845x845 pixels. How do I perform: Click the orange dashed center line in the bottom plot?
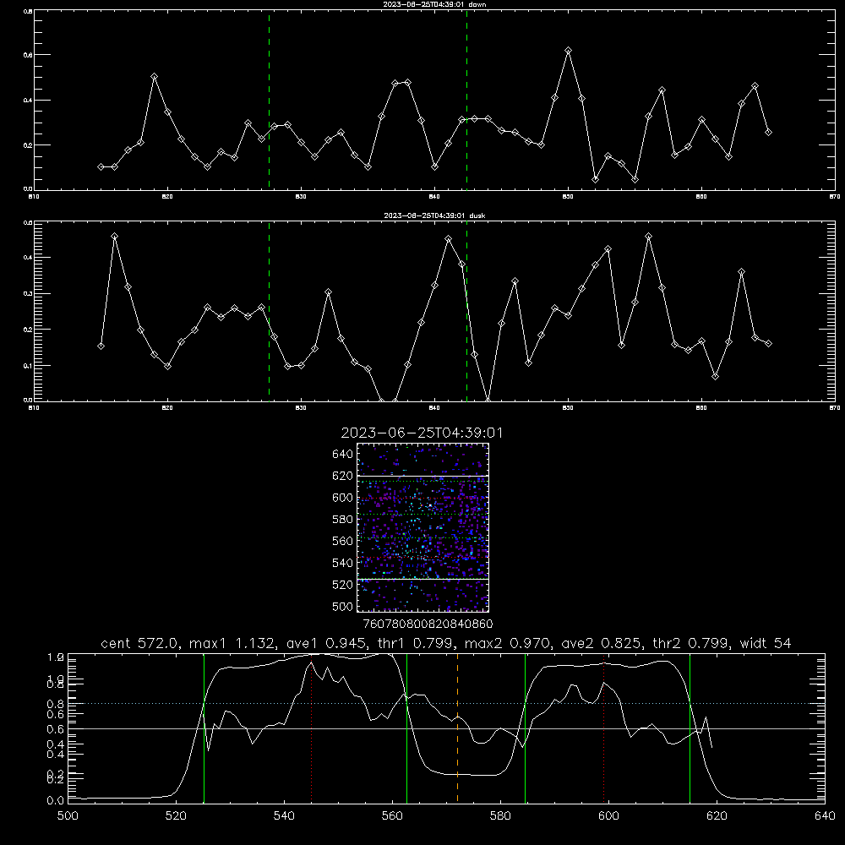pyautogui.click(x=457, y=728)
